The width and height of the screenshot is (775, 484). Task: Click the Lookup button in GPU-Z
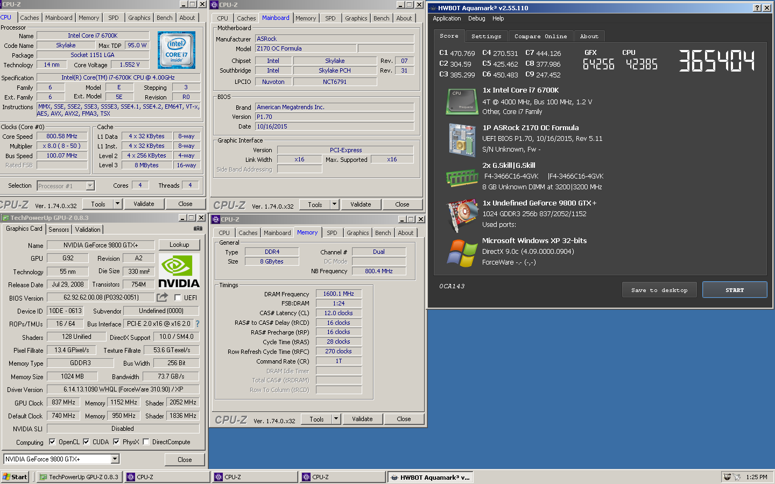(x=179, y=245)
